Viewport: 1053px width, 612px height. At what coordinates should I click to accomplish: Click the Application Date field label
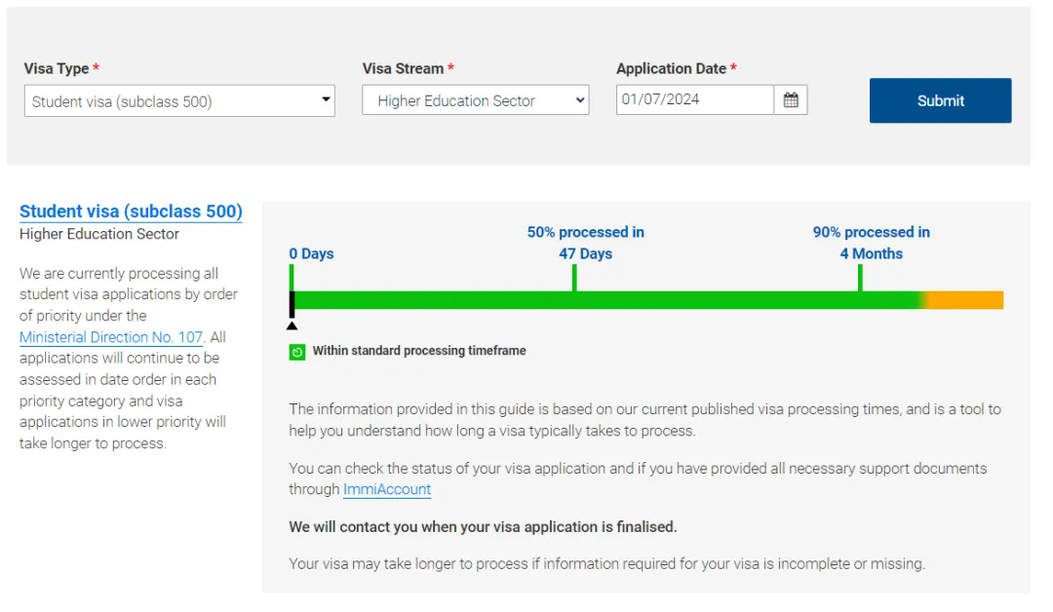[x=671, y=69]
